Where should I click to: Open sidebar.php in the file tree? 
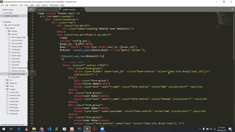[x=14, y=111]
